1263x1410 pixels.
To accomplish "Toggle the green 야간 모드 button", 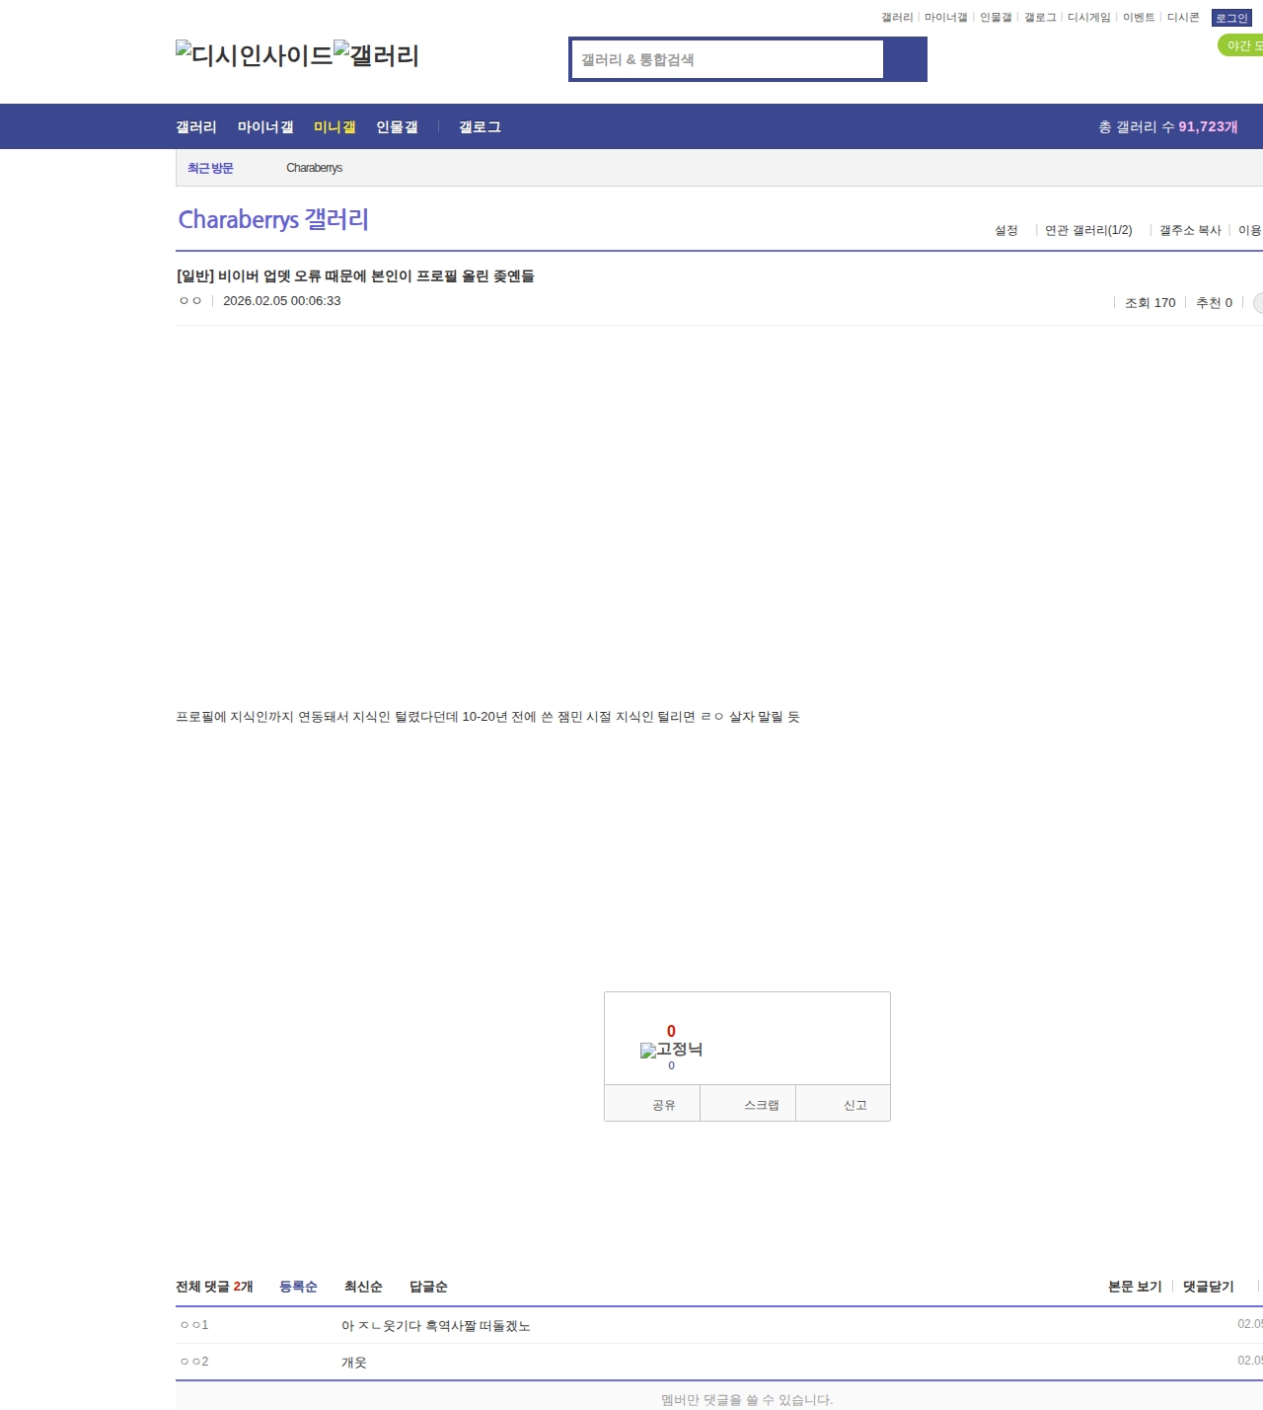I will (1241, 45).
